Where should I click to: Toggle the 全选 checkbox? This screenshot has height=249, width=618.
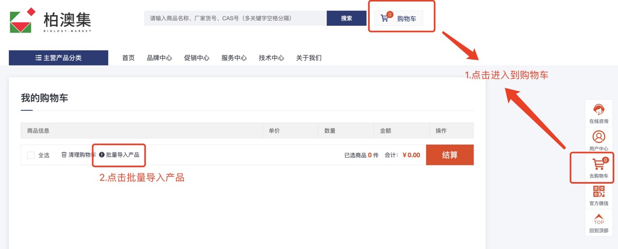[x=31, y=155]
